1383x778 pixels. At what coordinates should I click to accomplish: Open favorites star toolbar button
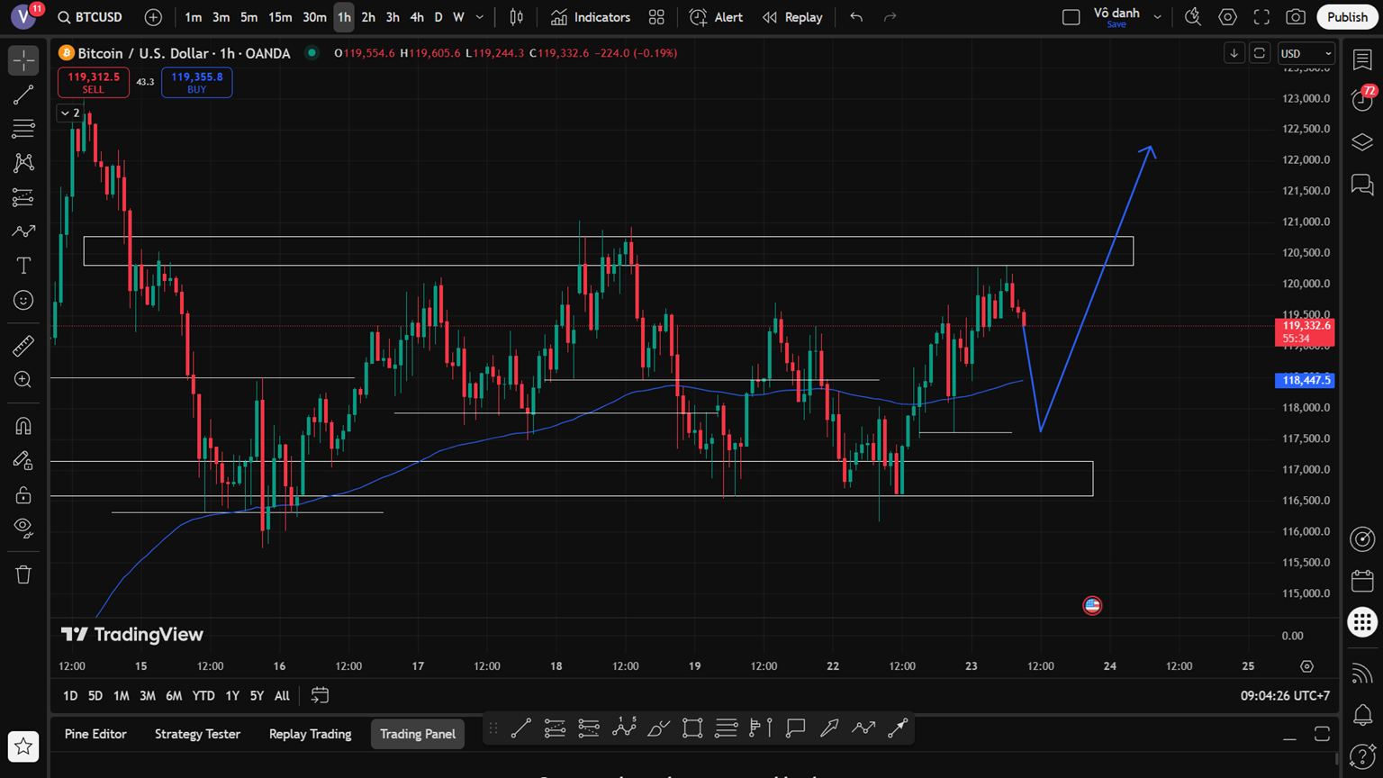click(x=23, y=746)
